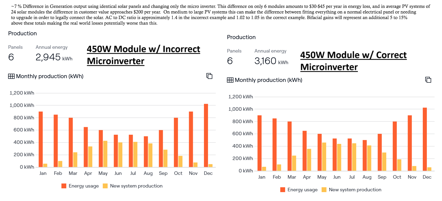442x201 pixels.
Task: Click the 3,160 kWh annual energy value
Action: click(x=271, y=61)
